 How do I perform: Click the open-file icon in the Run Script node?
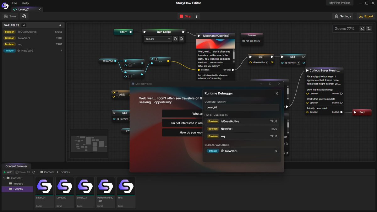[175, 39]
